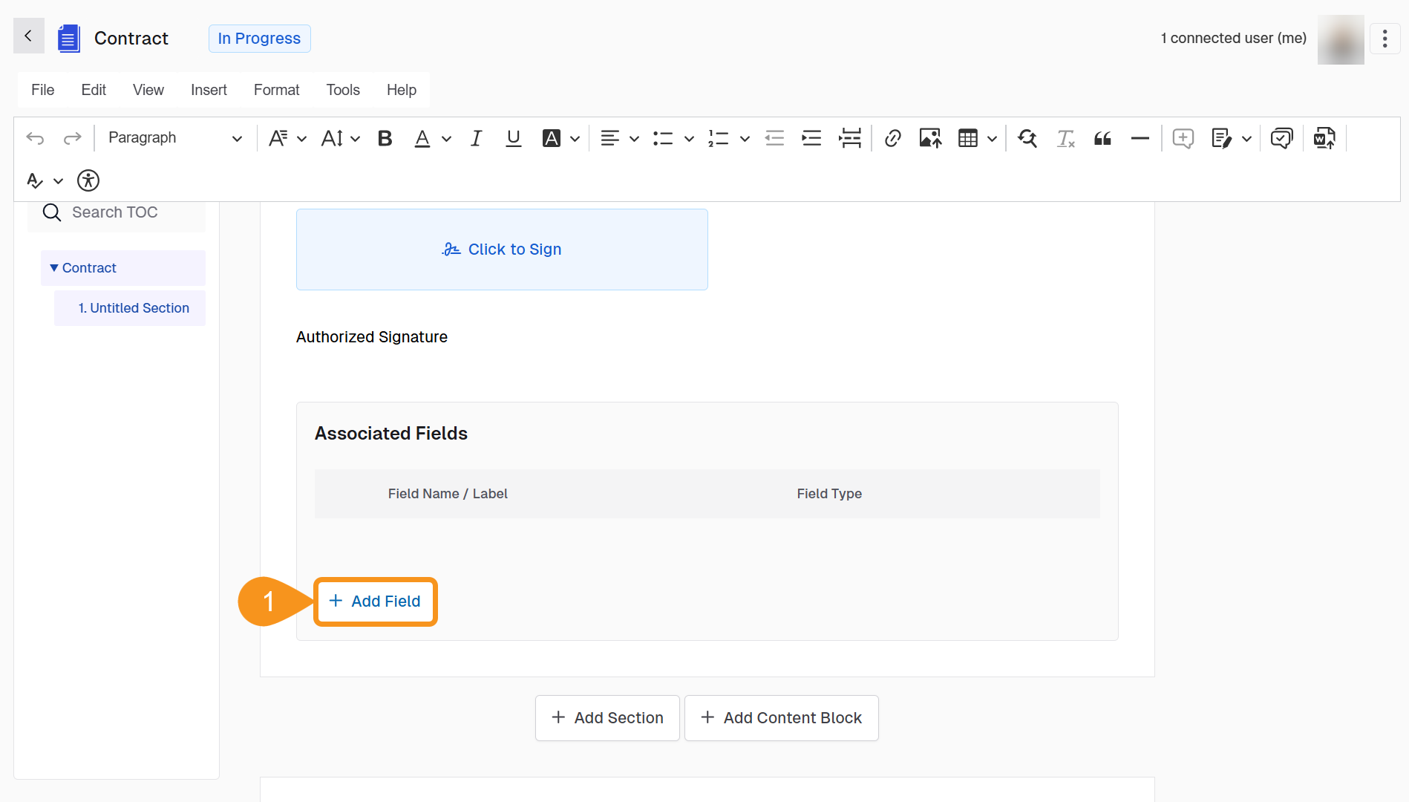Open the Paragraph style dropdown

(174, 138)
